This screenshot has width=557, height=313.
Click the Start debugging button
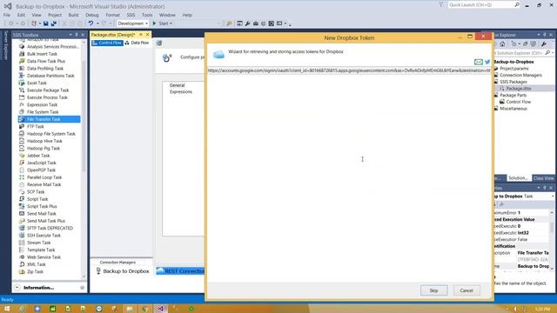pyautogui.click(x=161, y=23)
